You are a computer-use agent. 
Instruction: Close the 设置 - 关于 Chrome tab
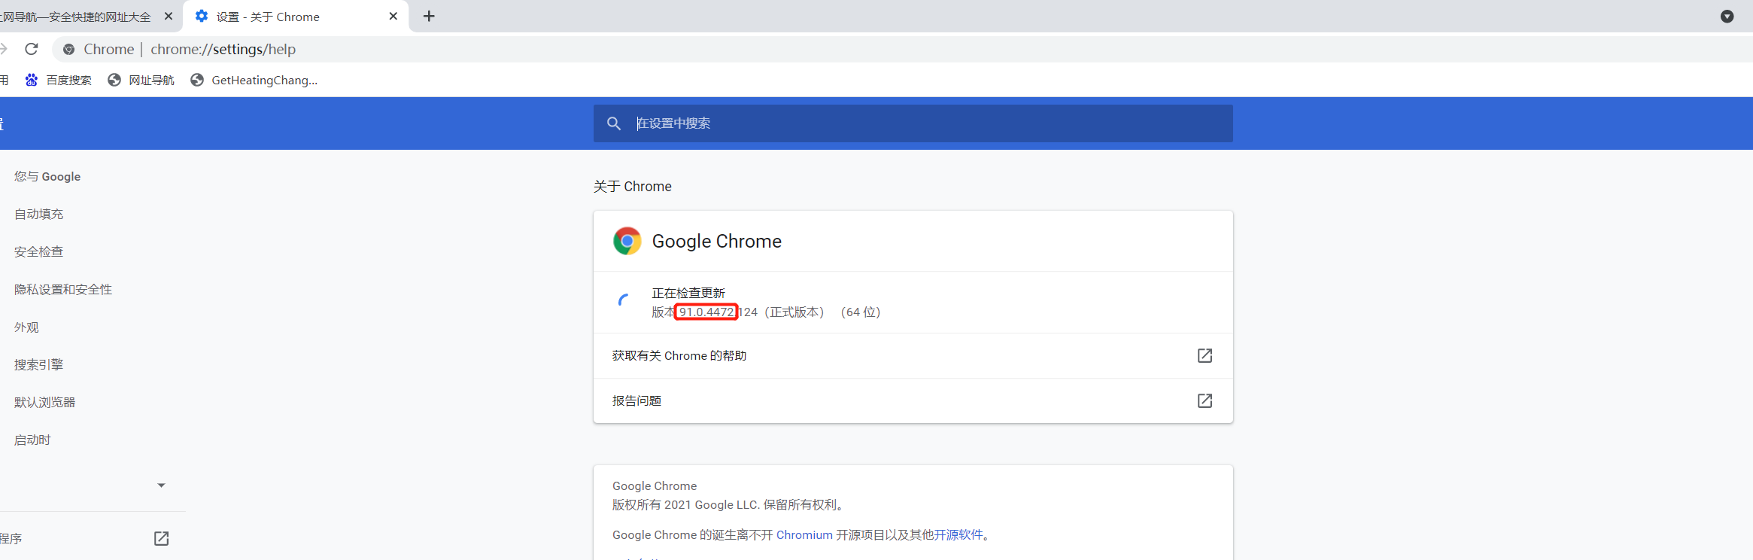[393, 16]
